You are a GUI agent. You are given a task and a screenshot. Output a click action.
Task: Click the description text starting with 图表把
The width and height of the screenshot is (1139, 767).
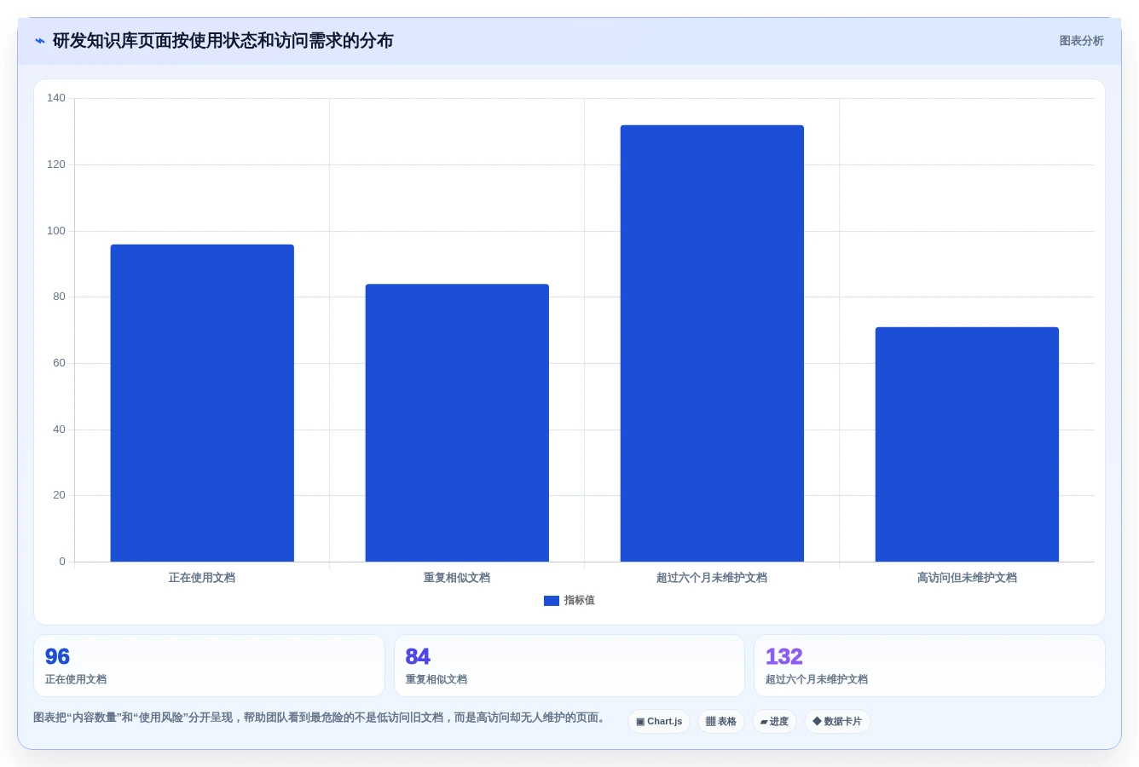tap(321, 718)
